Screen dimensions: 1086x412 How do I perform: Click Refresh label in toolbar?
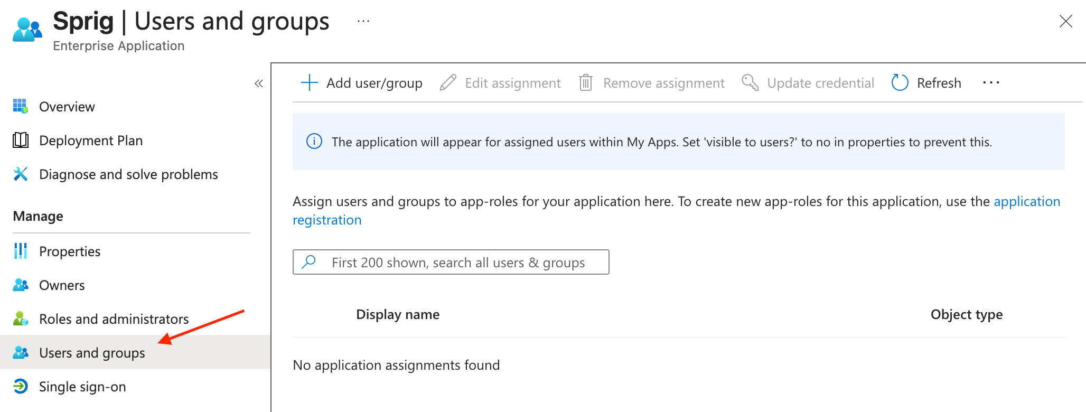[939, 83]
